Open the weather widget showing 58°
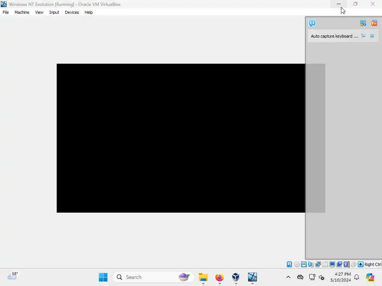This screenshot has height=286, width=382. (x=13, y=276)
